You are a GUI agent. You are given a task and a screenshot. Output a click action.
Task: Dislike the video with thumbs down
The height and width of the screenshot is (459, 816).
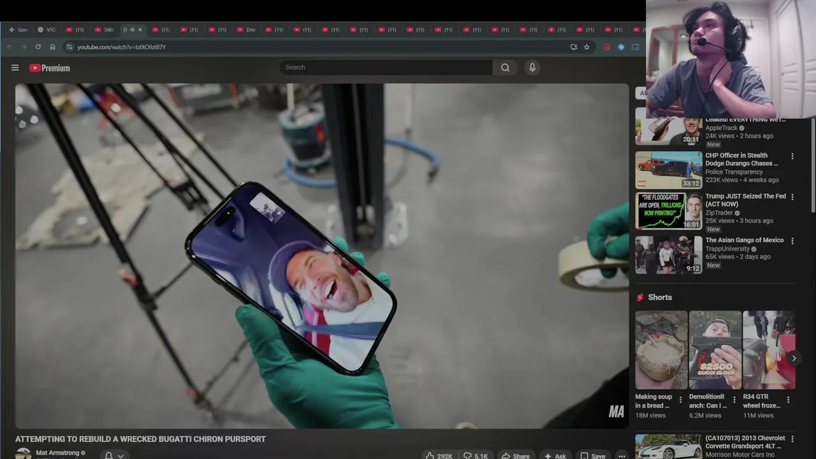pos(476,456)
